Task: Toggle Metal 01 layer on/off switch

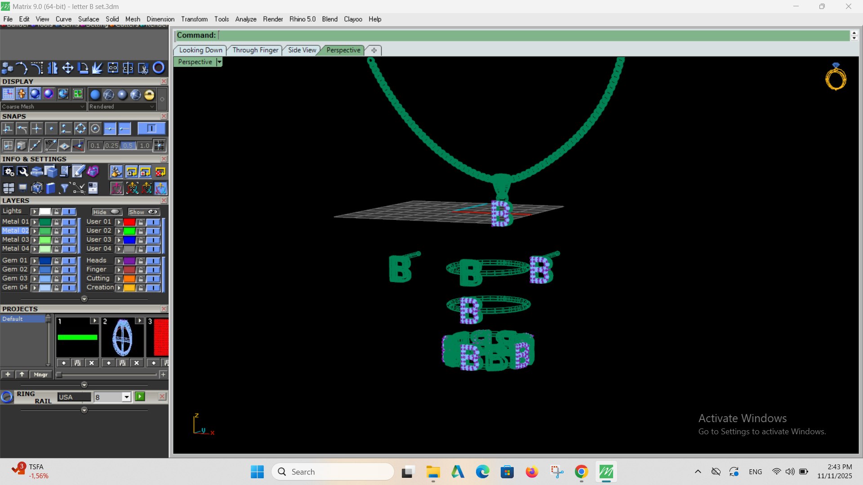Action: tap(68, 222)
